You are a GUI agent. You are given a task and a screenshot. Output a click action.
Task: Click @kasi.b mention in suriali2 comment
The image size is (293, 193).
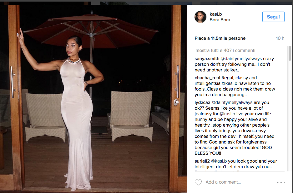[219, 161]
